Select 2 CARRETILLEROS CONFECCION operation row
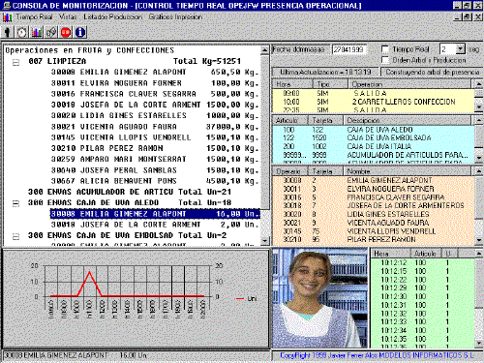Screen dimensions: 484x363 coord(374,102)
